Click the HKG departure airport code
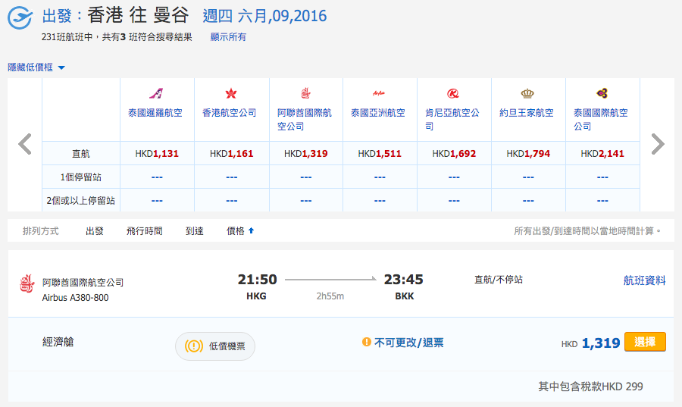The width and height of the screenshot is (682, 407). coord(256,296)
